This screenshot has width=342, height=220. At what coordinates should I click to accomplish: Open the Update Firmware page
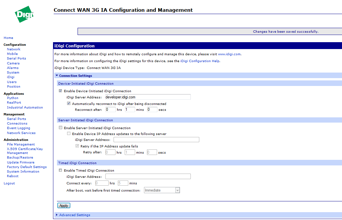pyautogui.click(x=21, y=162)
